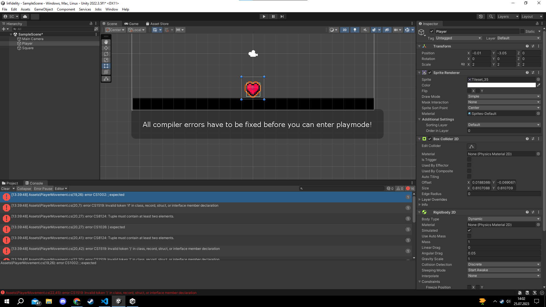
Task: Click the Undo History icon
Action: tap(481, 16)
